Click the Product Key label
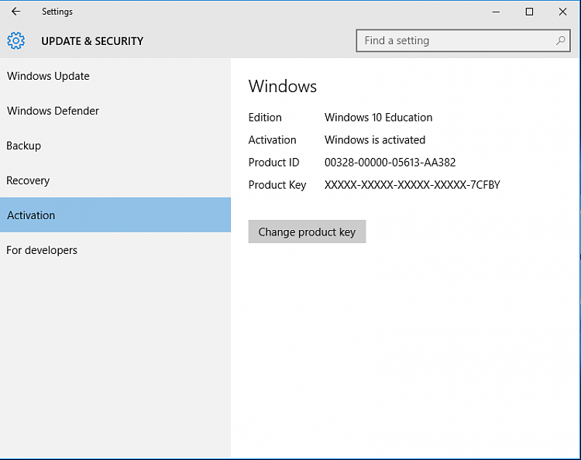This screenshot has height=460, width=581. point(277,185)
